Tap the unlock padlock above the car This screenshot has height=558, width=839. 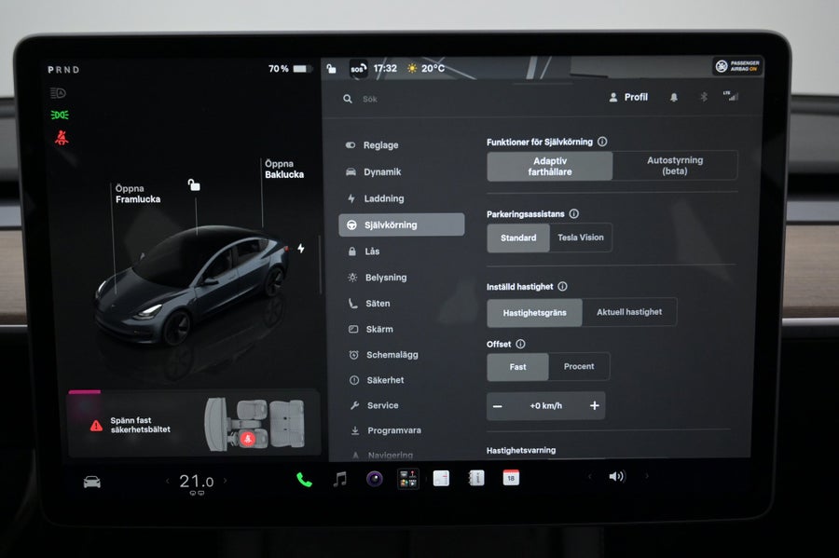point(194,185)
